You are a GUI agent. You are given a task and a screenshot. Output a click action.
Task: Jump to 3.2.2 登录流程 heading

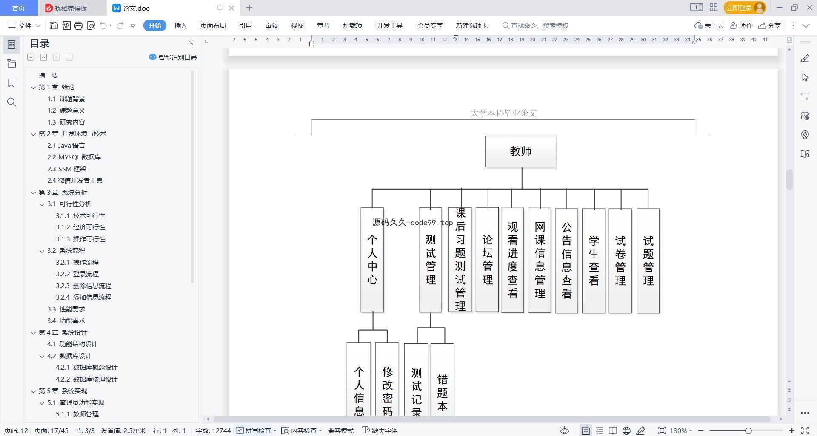(x=77, y=274)
